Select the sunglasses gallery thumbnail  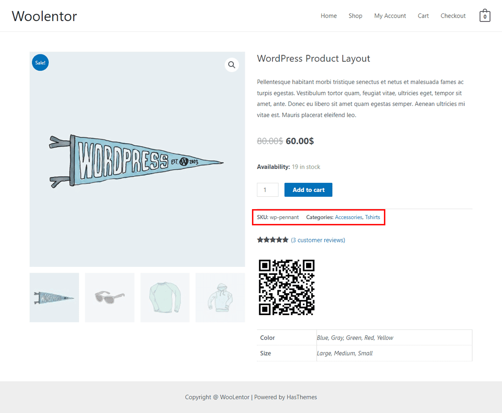[x=109, y=297]
